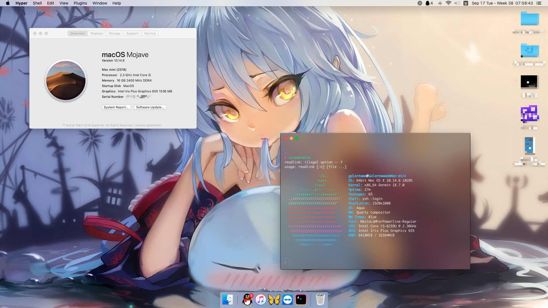Open the Edit menu
548x308 pixels.
(51, 3)
